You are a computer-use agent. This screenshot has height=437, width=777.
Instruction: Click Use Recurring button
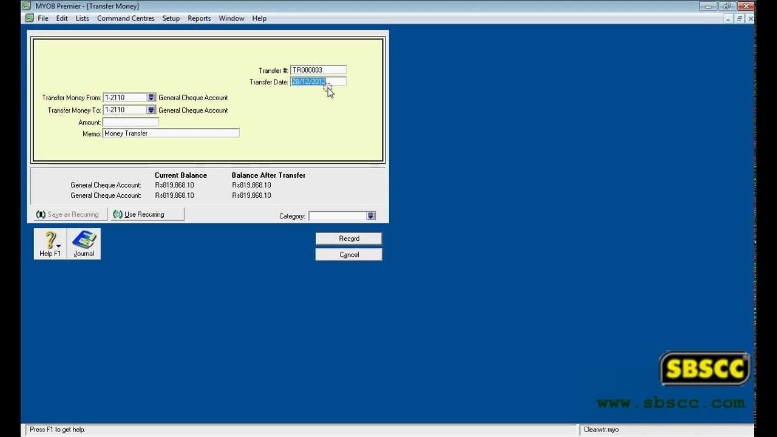click(146, 214)
